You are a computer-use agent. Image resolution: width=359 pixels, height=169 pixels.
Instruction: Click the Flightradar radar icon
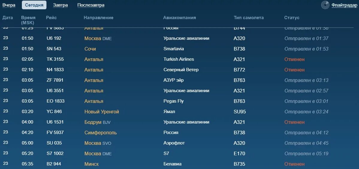[325, 5]
